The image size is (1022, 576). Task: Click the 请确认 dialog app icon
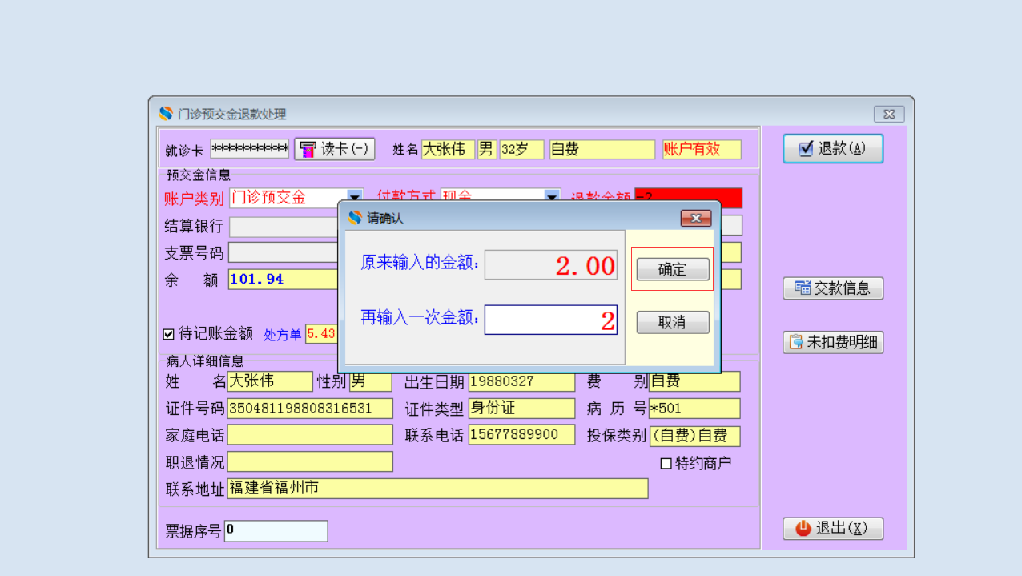356,218
